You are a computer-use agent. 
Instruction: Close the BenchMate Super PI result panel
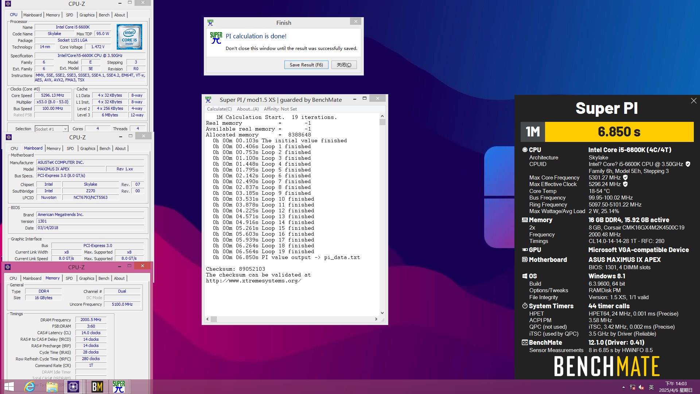point(693,101)
